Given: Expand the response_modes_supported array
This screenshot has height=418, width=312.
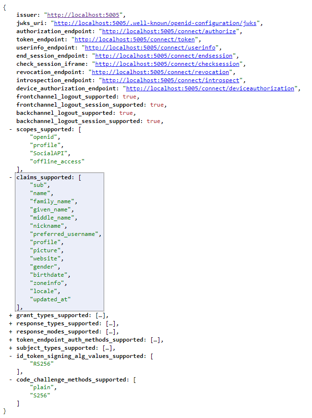Looking at the screenshot, I should [11, 332].
